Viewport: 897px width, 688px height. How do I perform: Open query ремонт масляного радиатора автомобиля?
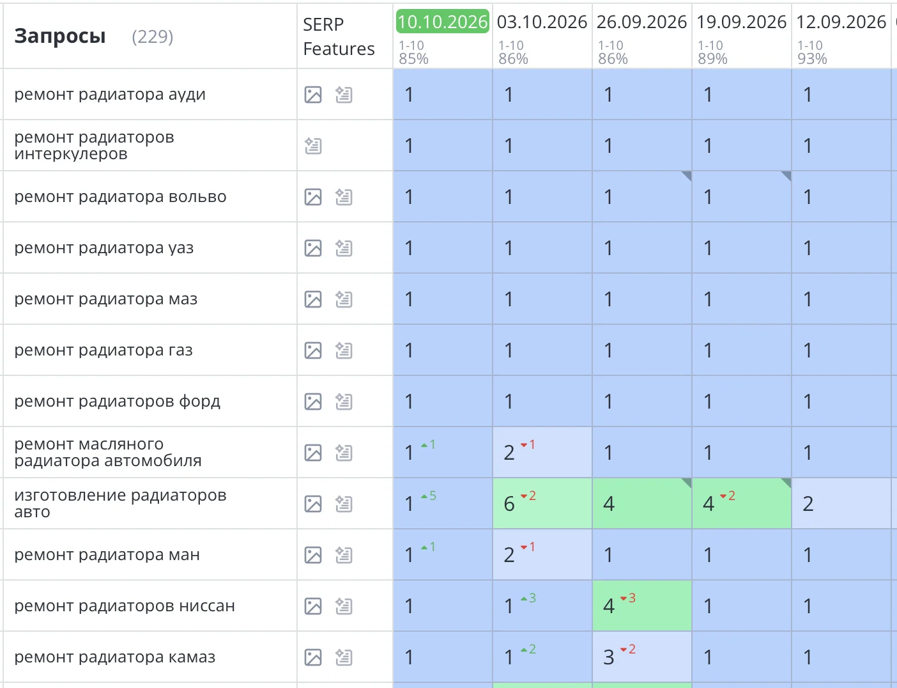pos(108,453)
